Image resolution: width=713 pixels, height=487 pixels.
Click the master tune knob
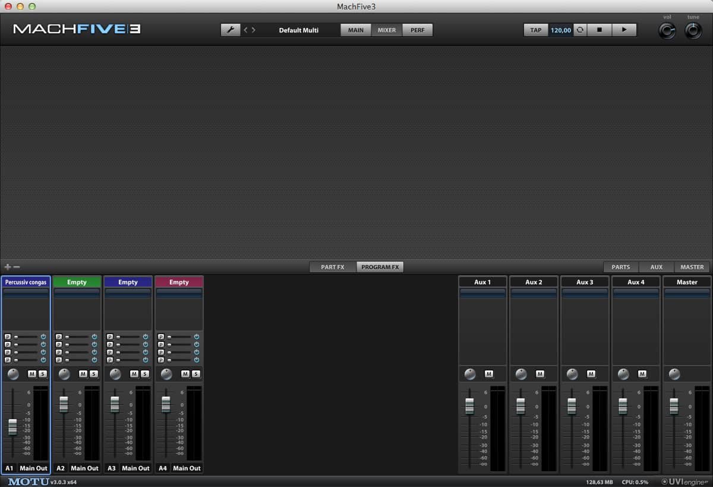[693, 31]
